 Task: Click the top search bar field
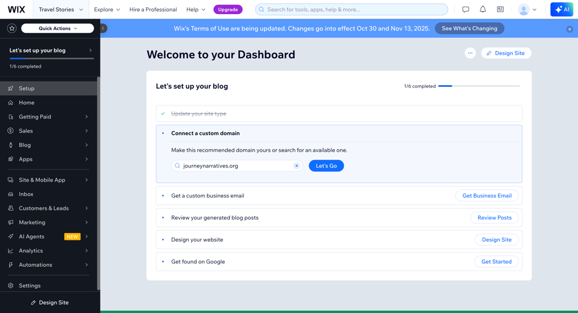click(x=351, y=10)
